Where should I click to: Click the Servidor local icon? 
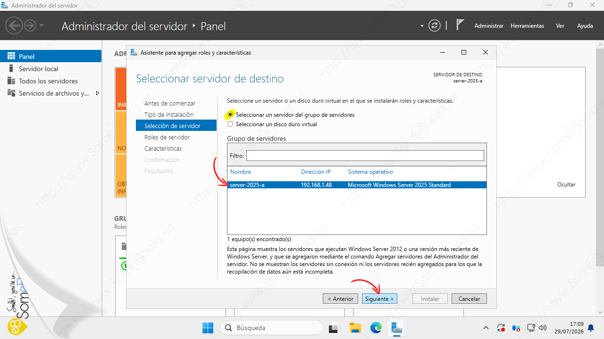click(x=11, y=69)
